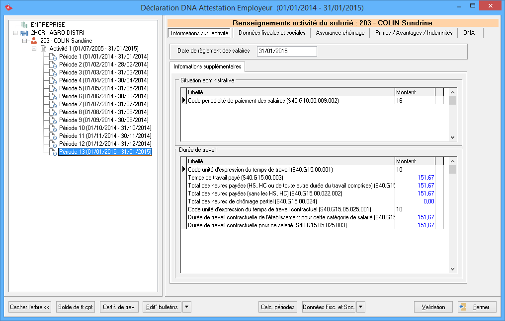505x321 pixels.
Task: Open dropdown arrow next to Données Fisc. et Soc.
Action: click(x=361, y=307)
